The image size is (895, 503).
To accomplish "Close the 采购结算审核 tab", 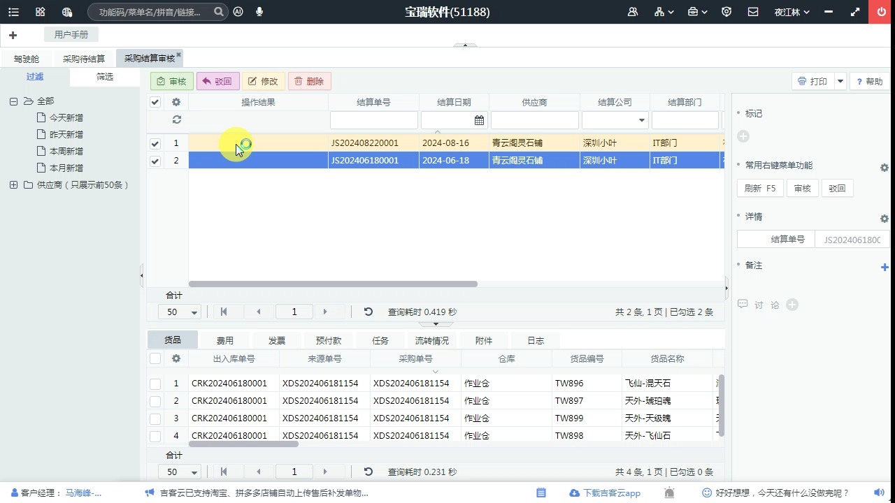I will coord(178,54).
